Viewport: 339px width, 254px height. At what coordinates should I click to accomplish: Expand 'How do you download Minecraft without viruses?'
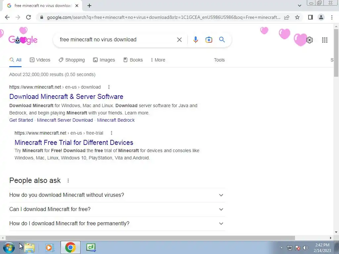(x=117, y=195)
